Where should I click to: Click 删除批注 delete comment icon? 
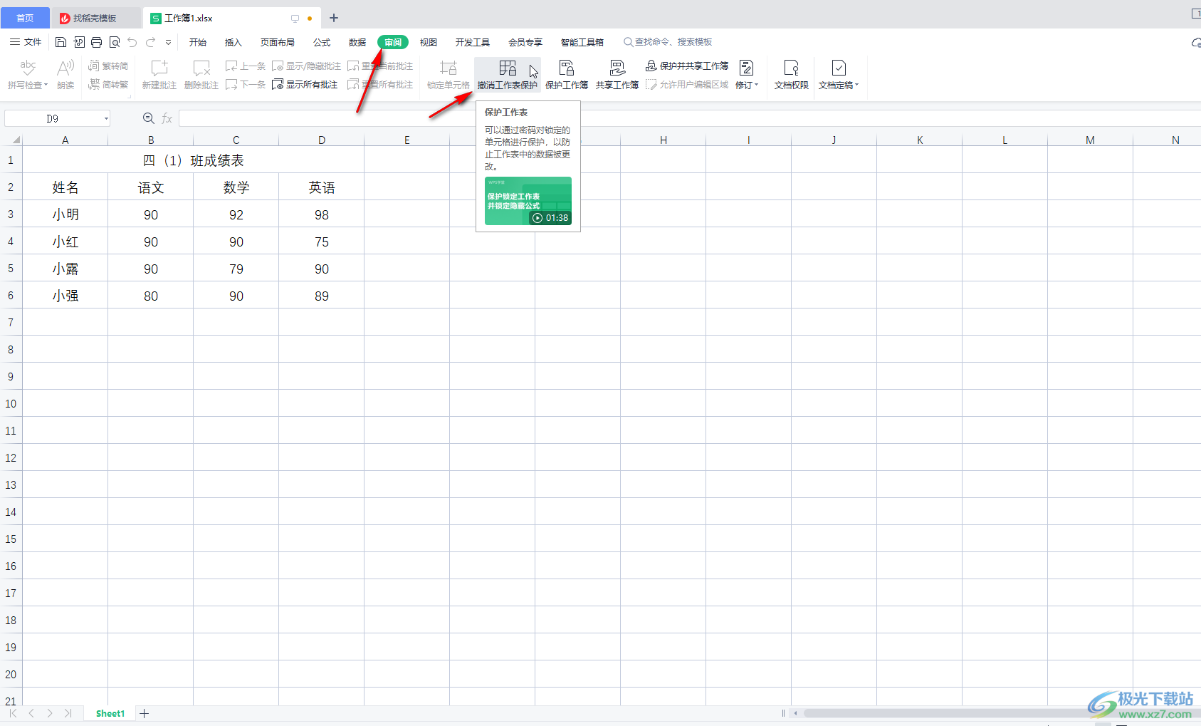201,75
